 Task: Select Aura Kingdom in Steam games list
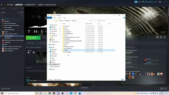[x=8, y=27]
